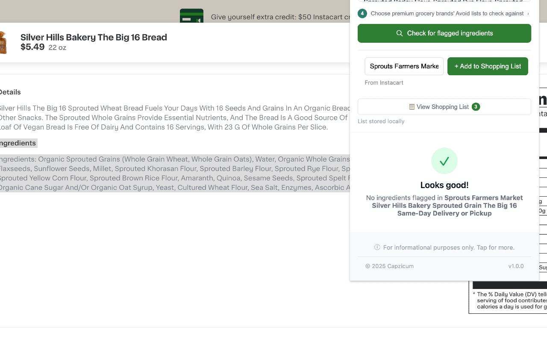Click + Add to Shopping List

click(x=488, y=66)
